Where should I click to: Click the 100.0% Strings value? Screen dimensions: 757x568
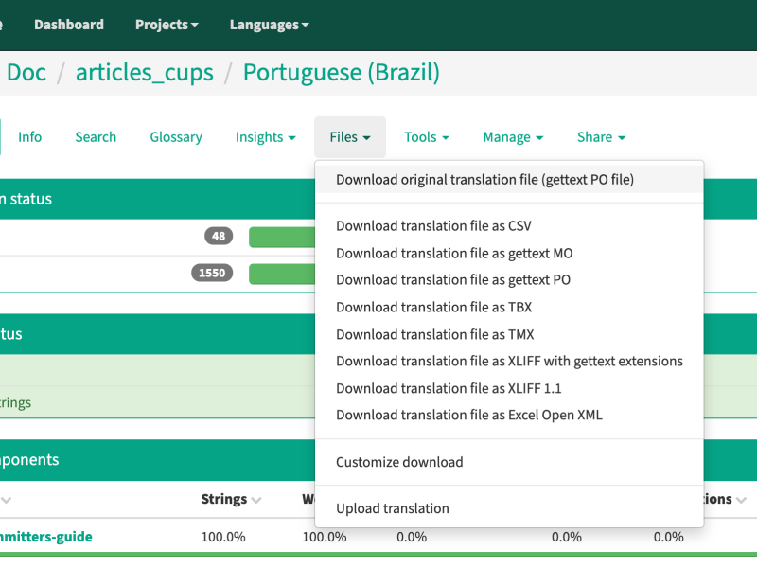(x=223, y=537)
